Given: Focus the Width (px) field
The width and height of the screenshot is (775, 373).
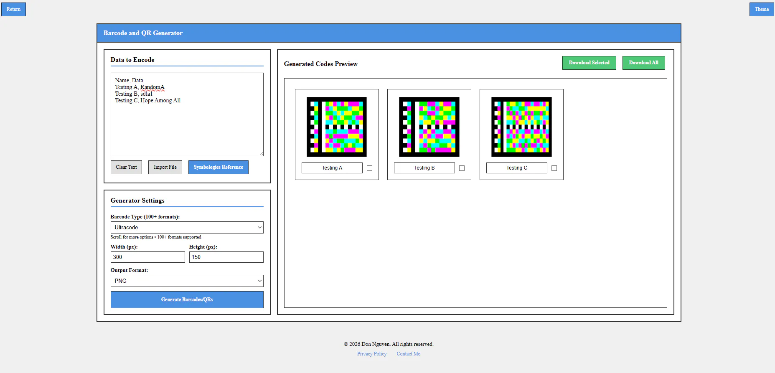Looking at the screenshot, I should (x=147, y=257).
